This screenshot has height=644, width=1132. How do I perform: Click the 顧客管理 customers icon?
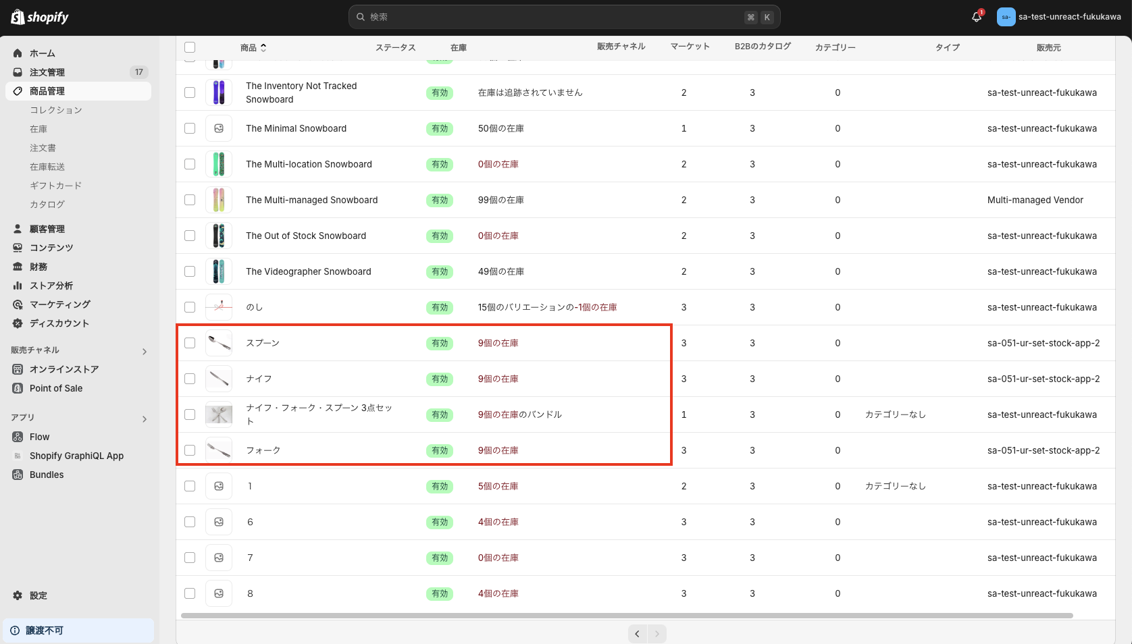[x=17, y=228]
